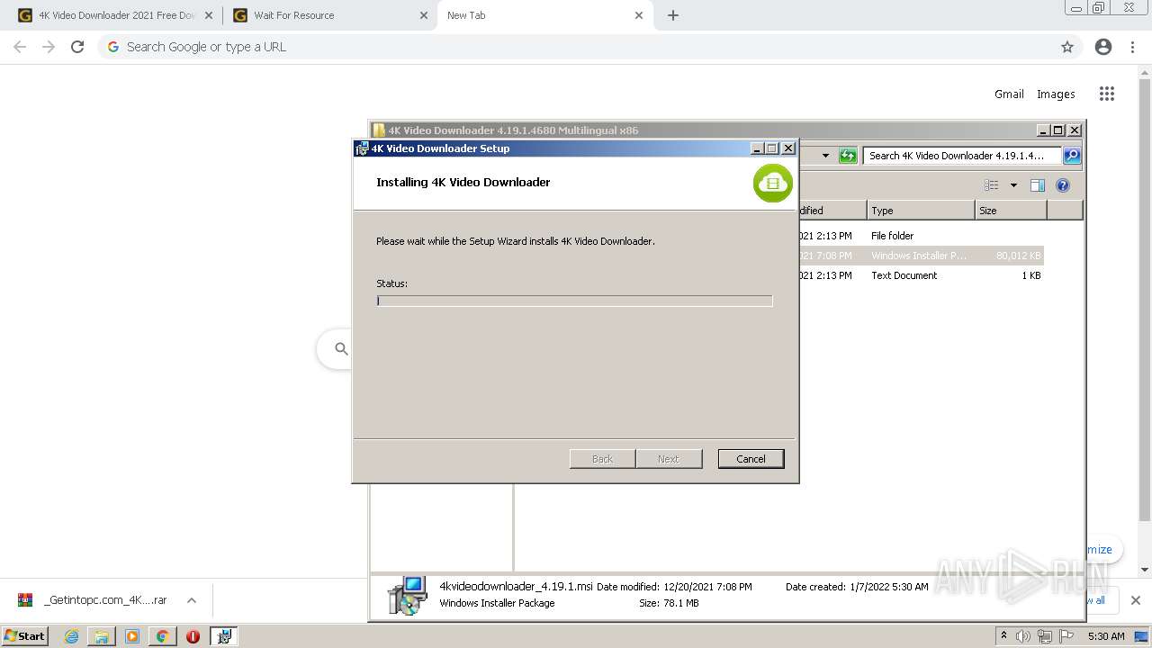Go forward in browser history
The image size is (1152, 648).
click(x=49, y=47)
